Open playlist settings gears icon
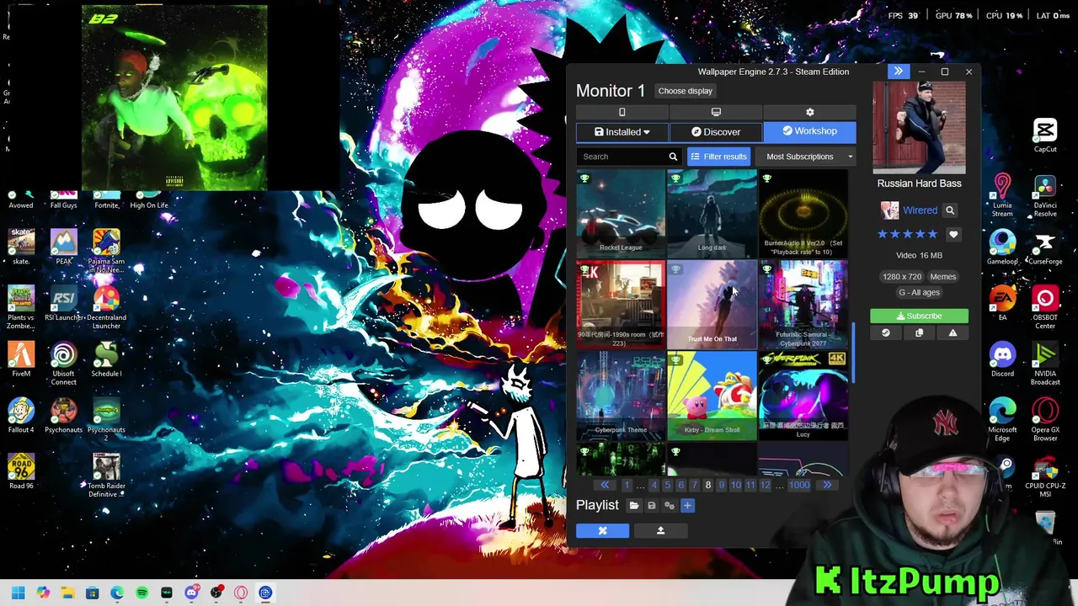Image resolution: width=1078 pixels, height=606 pixels. (670, 506)
